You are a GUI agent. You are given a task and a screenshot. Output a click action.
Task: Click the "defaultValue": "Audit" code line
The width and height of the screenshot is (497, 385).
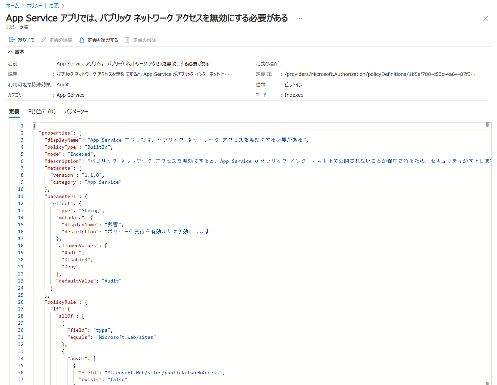(x=89, y=281)
